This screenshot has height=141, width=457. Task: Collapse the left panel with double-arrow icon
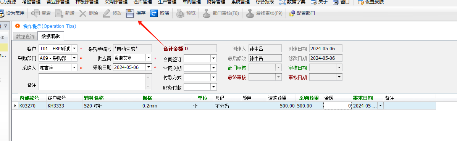[x=3, y=37]
